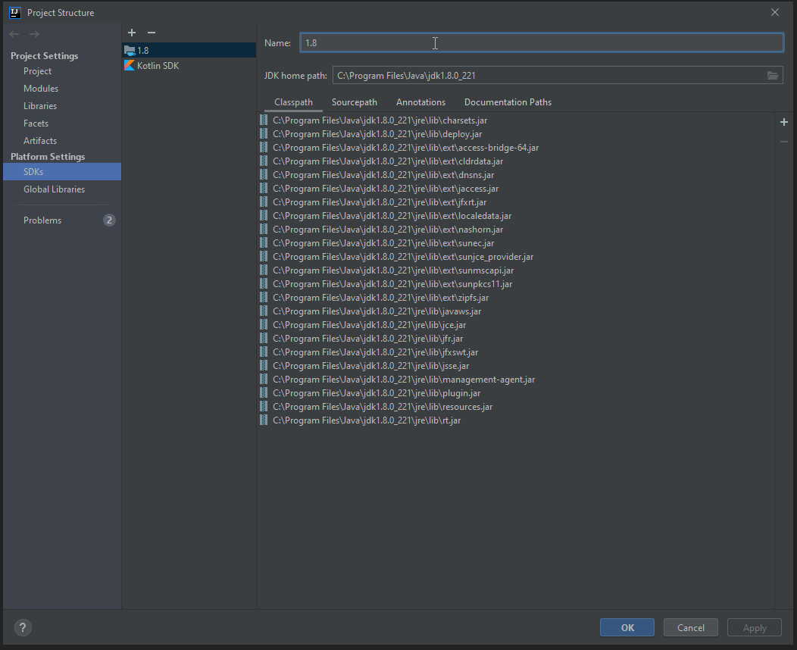
Task: Click the minus icon to remove a classpath jar
Action: coord(784,140)
